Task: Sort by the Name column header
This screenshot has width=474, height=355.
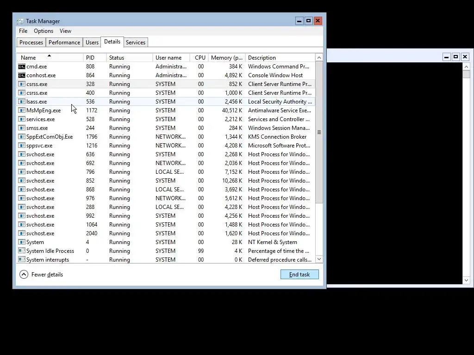Action: [x=50, y=57]
